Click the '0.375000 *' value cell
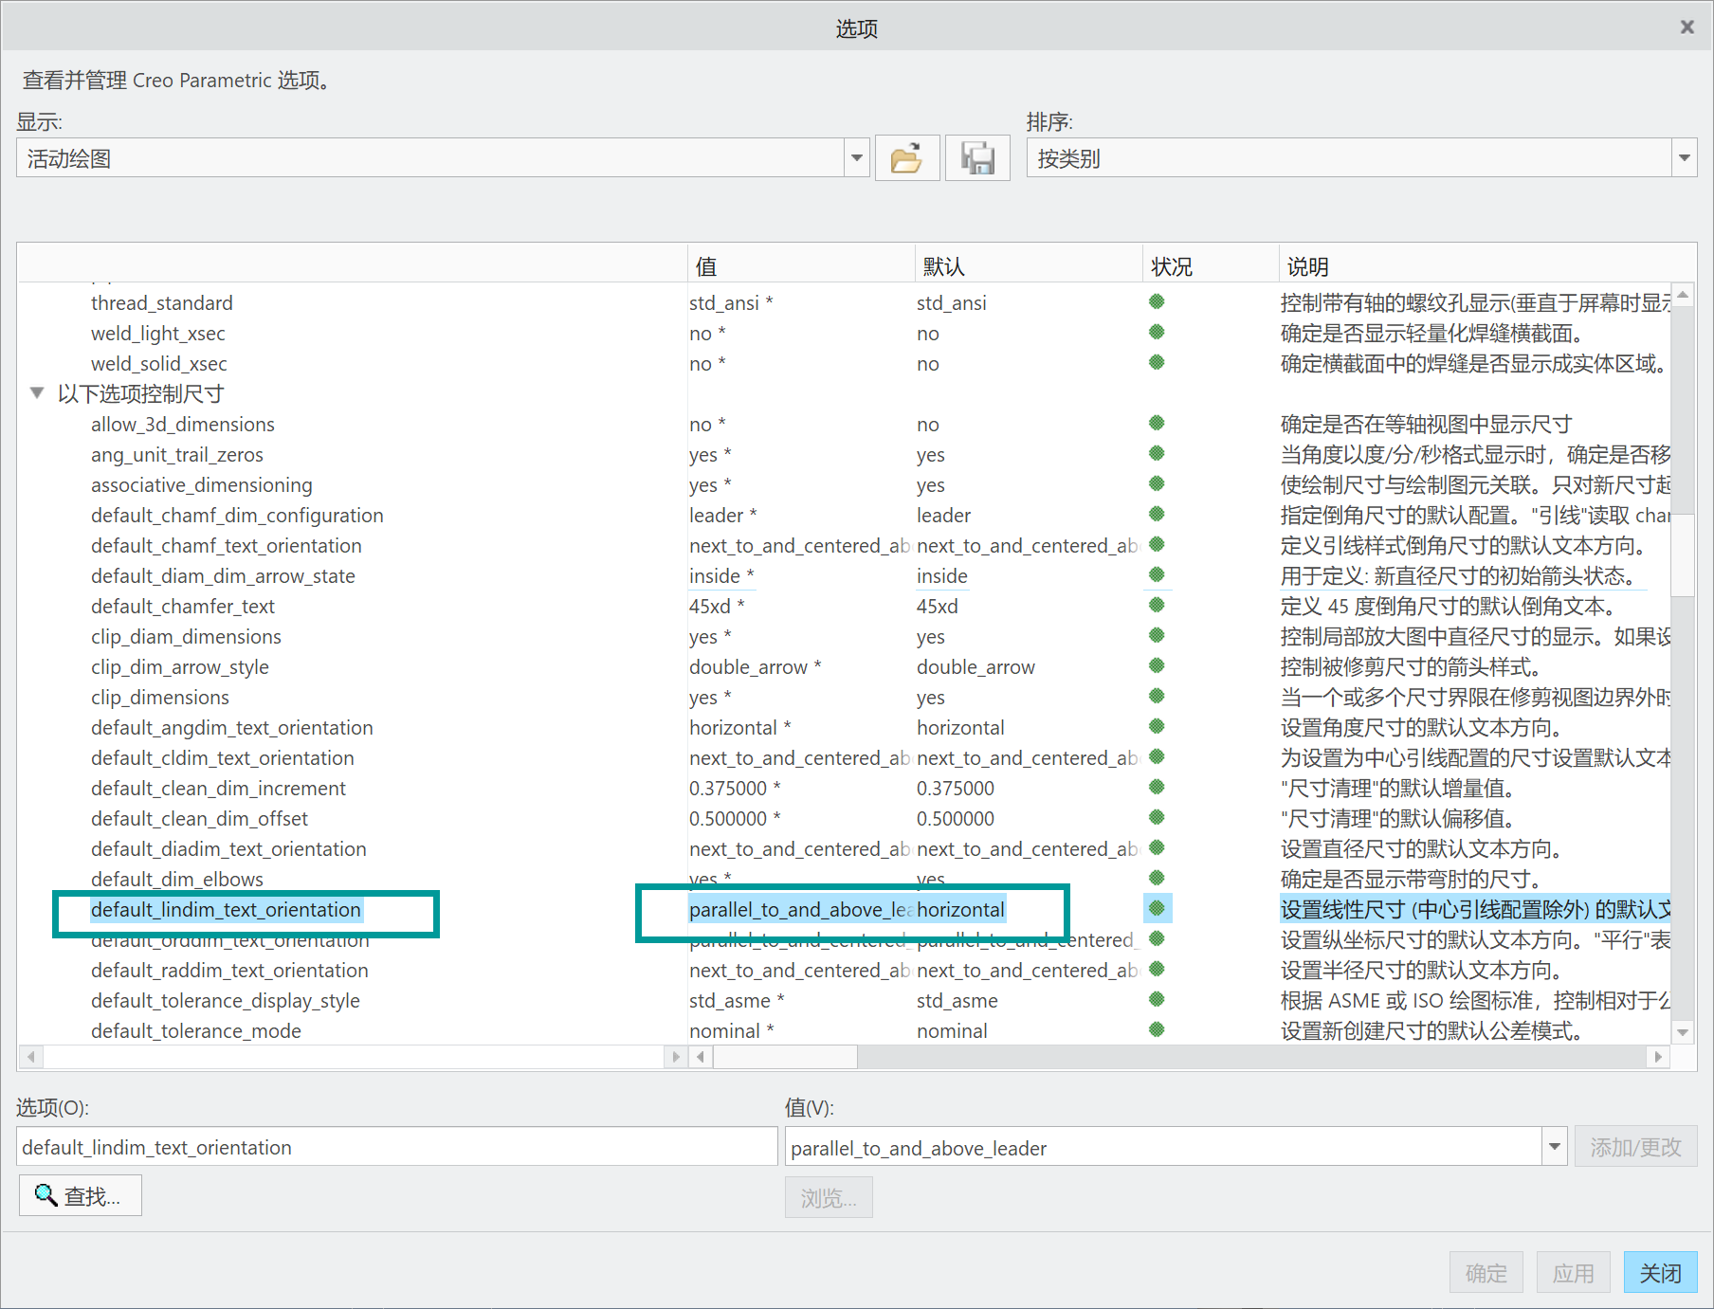This screenshot has height=1309, width=1714. [735, 788]
